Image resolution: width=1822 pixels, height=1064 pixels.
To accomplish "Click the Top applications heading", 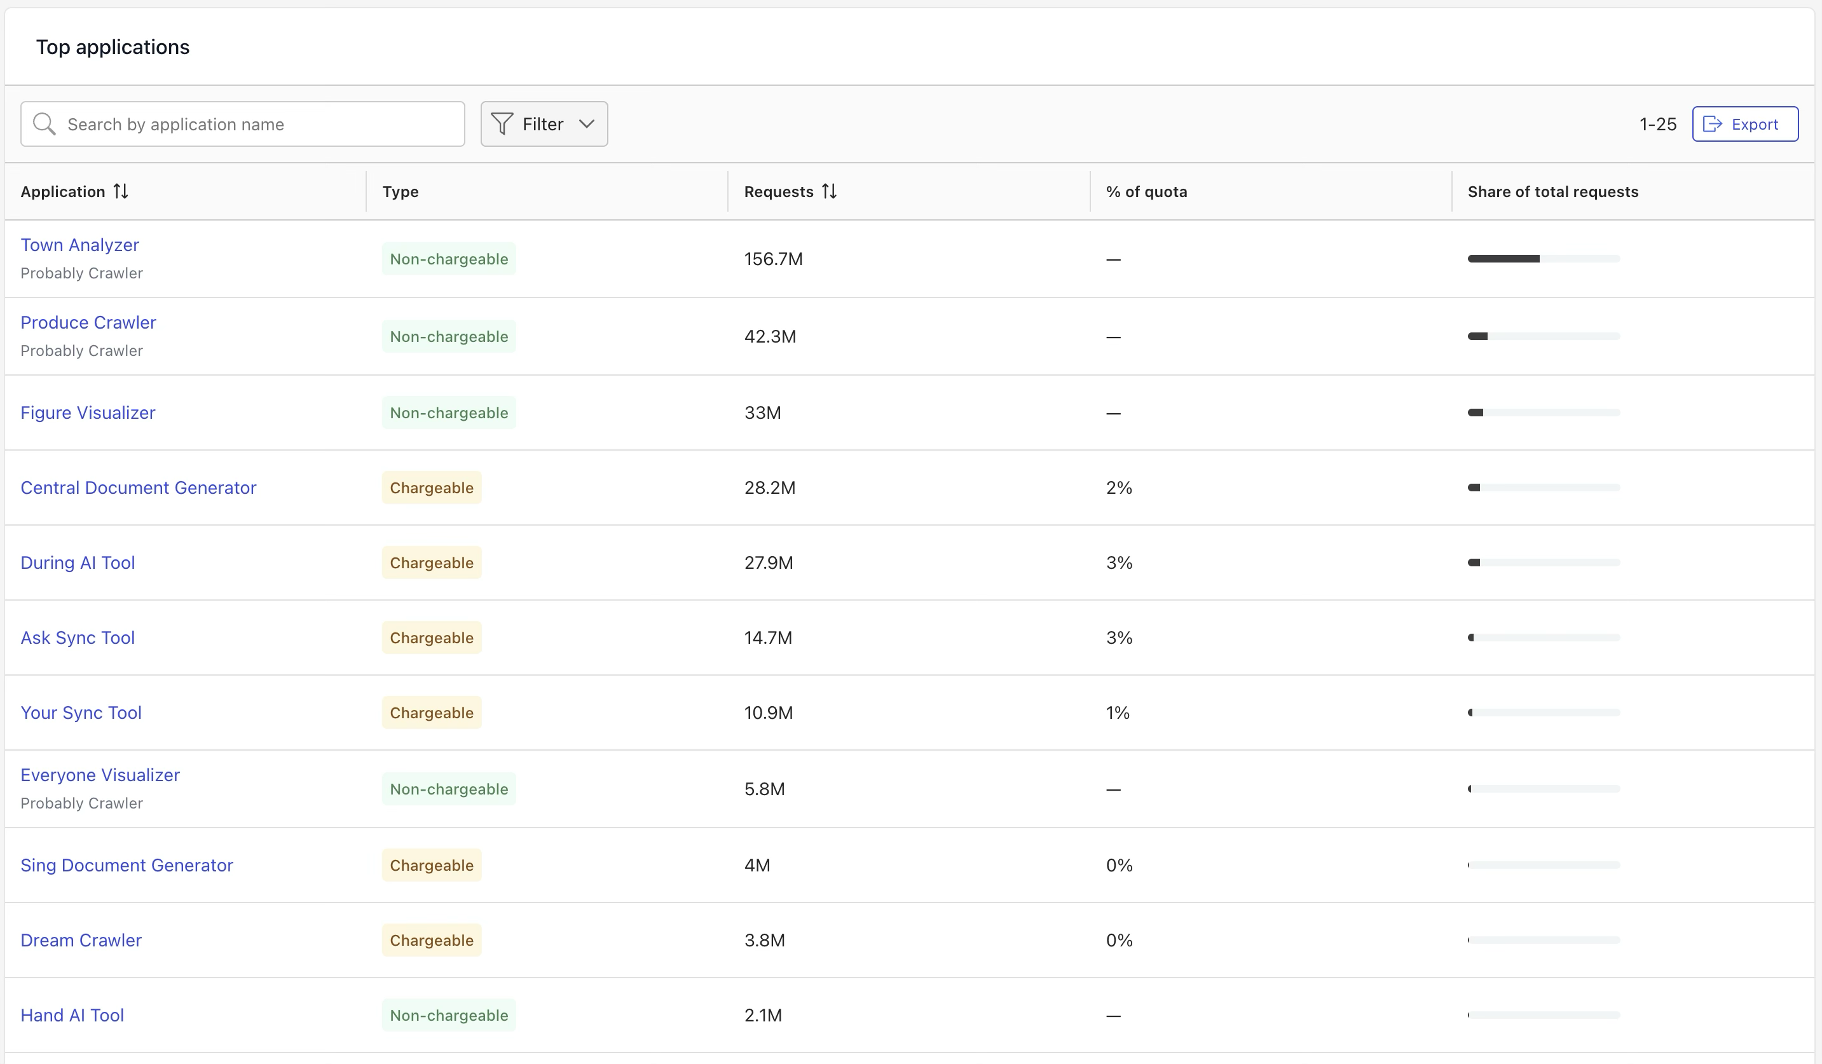I will 113,47.
